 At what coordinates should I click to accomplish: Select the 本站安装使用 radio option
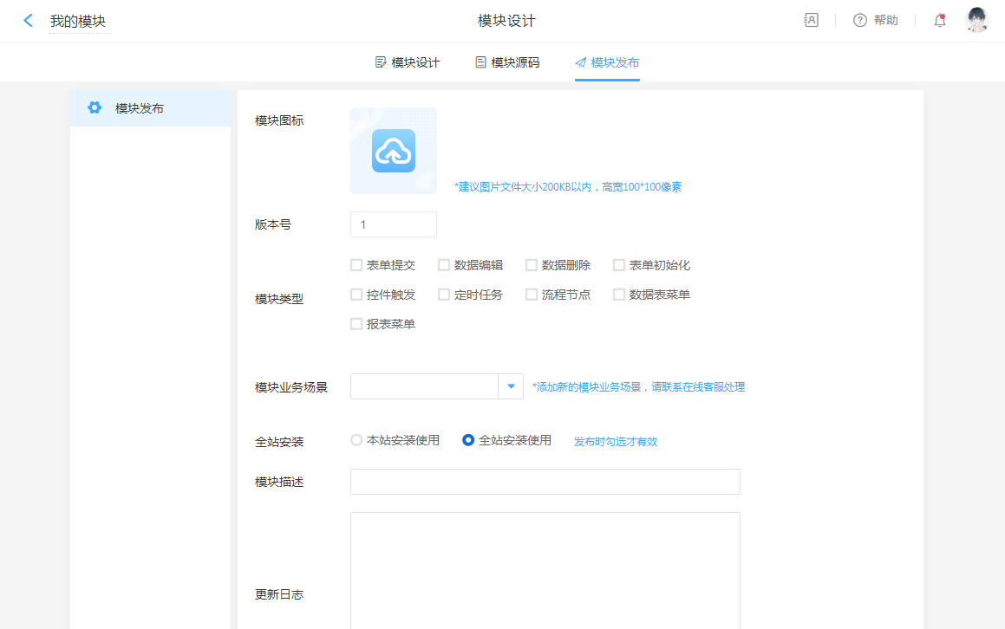point(356,440)
